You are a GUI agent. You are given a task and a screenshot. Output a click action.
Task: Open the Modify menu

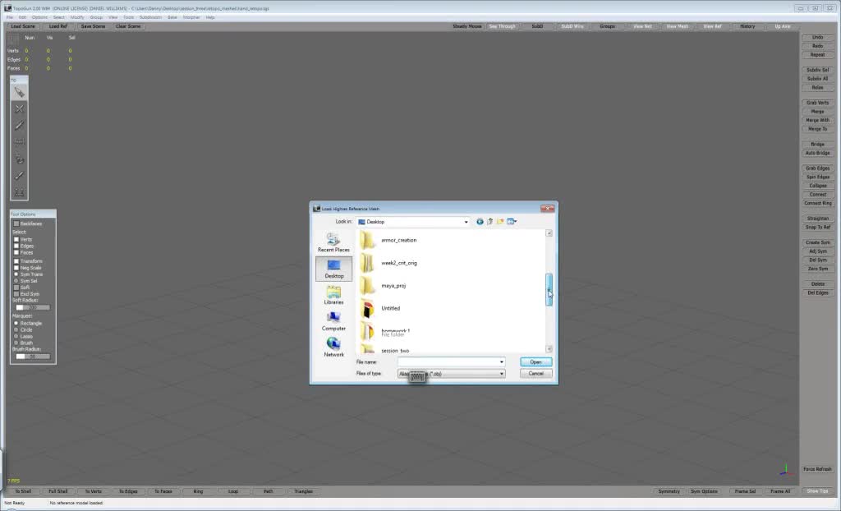pos(77,17)
